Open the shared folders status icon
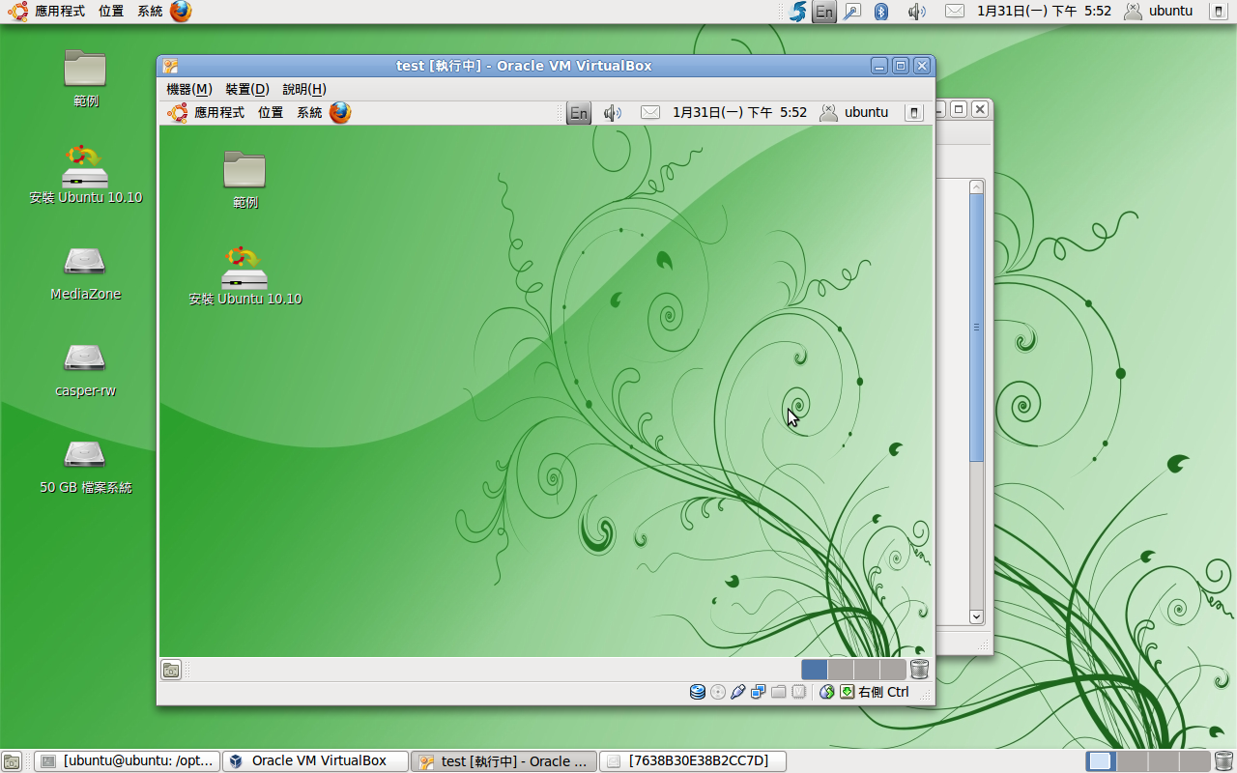This screenshot has width=1237, height=773. click(779, 692)
